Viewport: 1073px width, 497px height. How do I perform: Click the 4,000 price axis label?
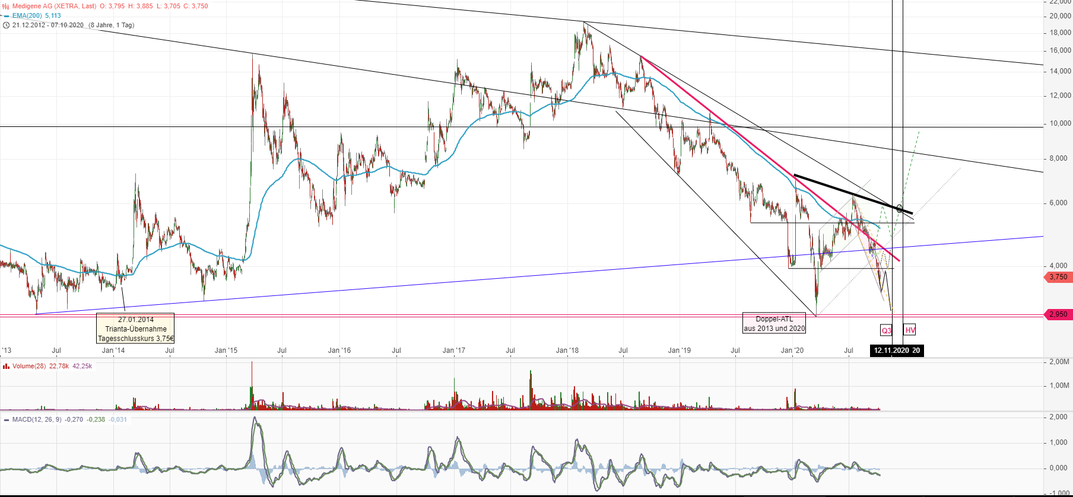[x=1059, y=266]
